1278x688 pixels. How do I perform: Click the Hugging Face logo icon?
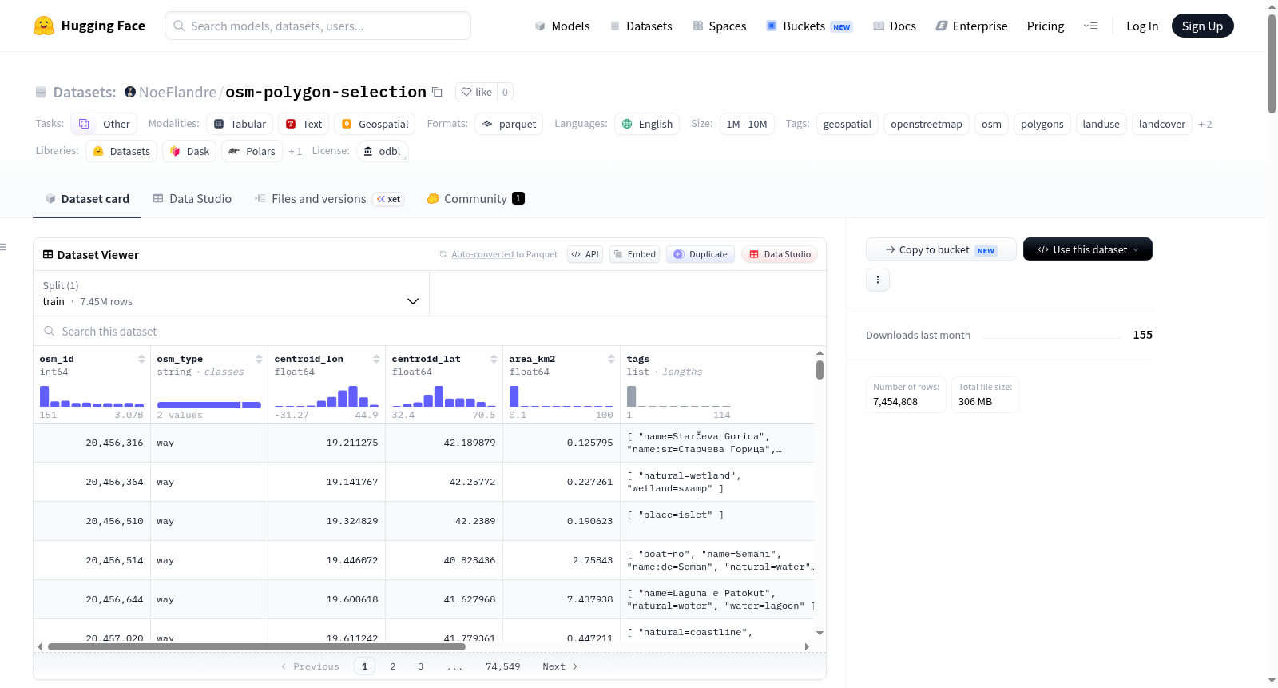(x=44, y=26)
